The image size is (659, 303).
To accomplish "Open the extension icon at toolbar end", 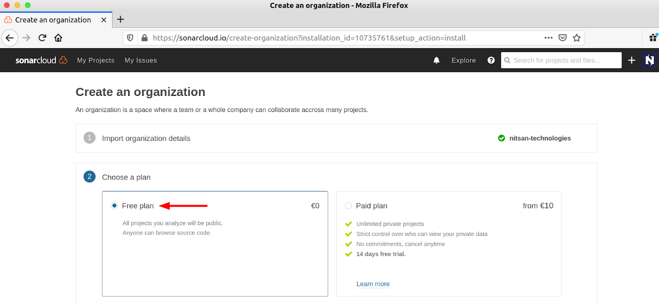I will (653, 37).
